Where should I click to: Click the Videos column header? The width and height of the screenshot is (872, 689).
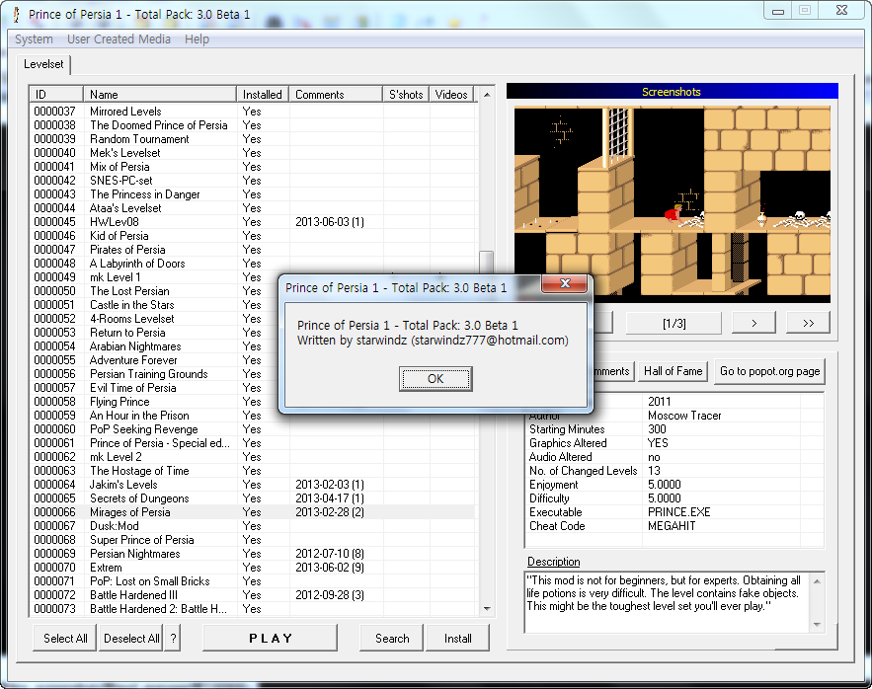(x=451, y=94)
